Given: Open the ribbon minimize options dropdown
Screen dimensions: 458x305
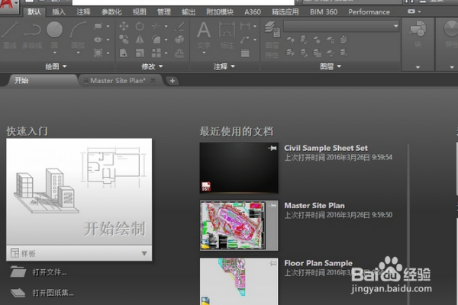Looking at the screenshot, I should click(419, 11).
